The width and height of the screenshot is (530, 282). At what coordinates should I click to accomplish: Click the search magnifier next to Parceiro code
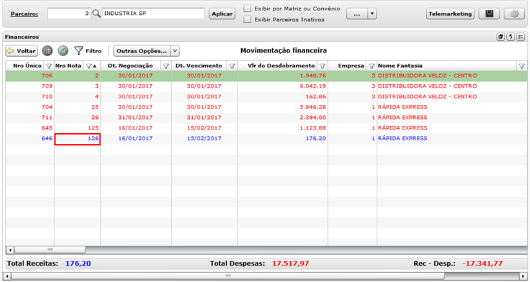(96, 13)
